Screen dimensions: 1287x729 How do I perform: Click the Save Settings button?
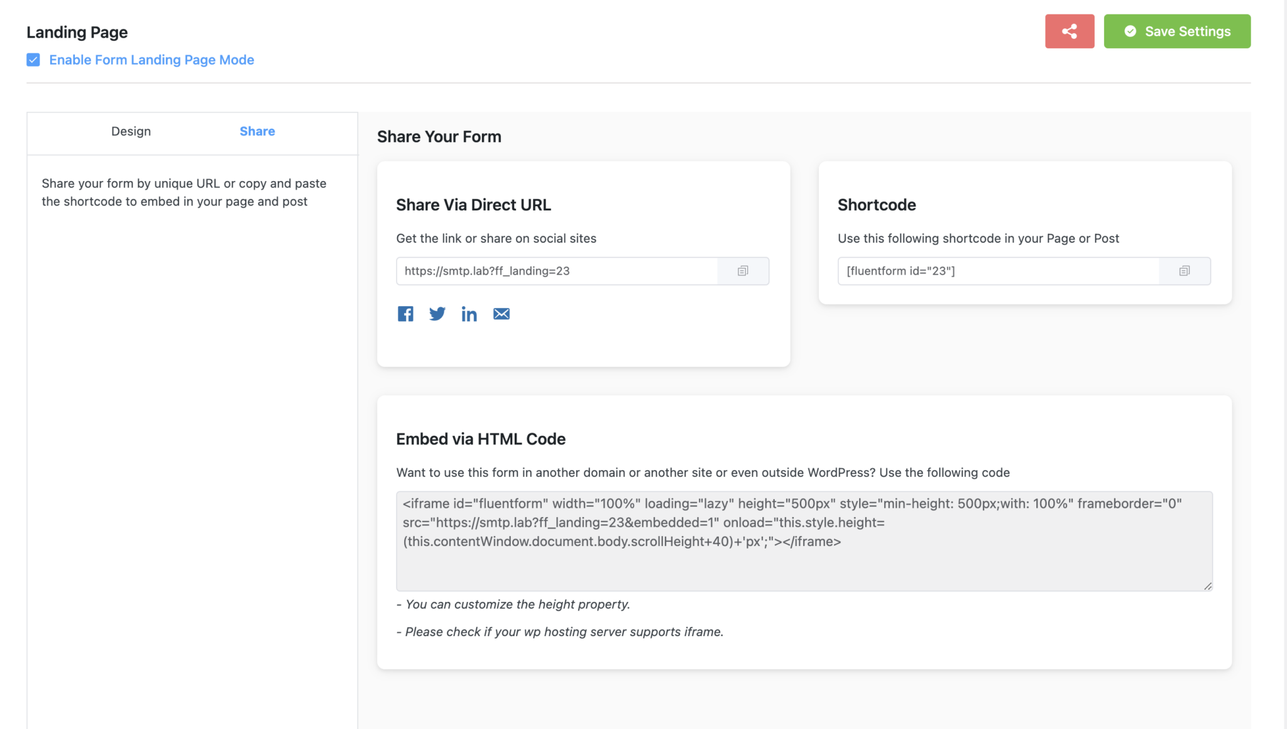tap(1178, 31)
